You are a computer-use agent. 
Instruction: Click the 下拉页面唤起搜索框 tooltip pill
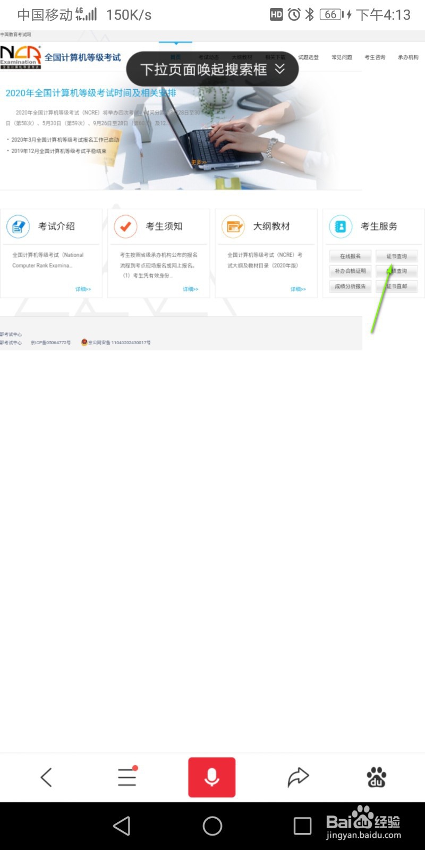(212, 69)
